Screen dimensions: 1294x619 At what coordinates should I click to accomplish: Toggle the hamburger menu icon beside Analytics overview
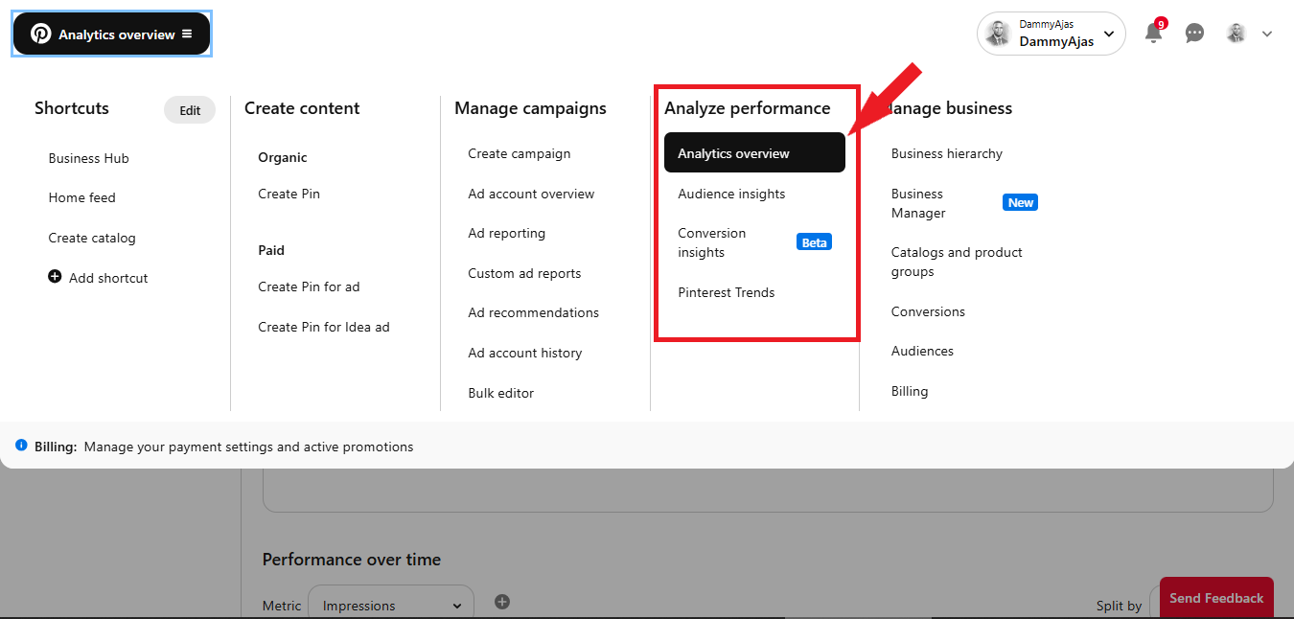coord(187,34)
